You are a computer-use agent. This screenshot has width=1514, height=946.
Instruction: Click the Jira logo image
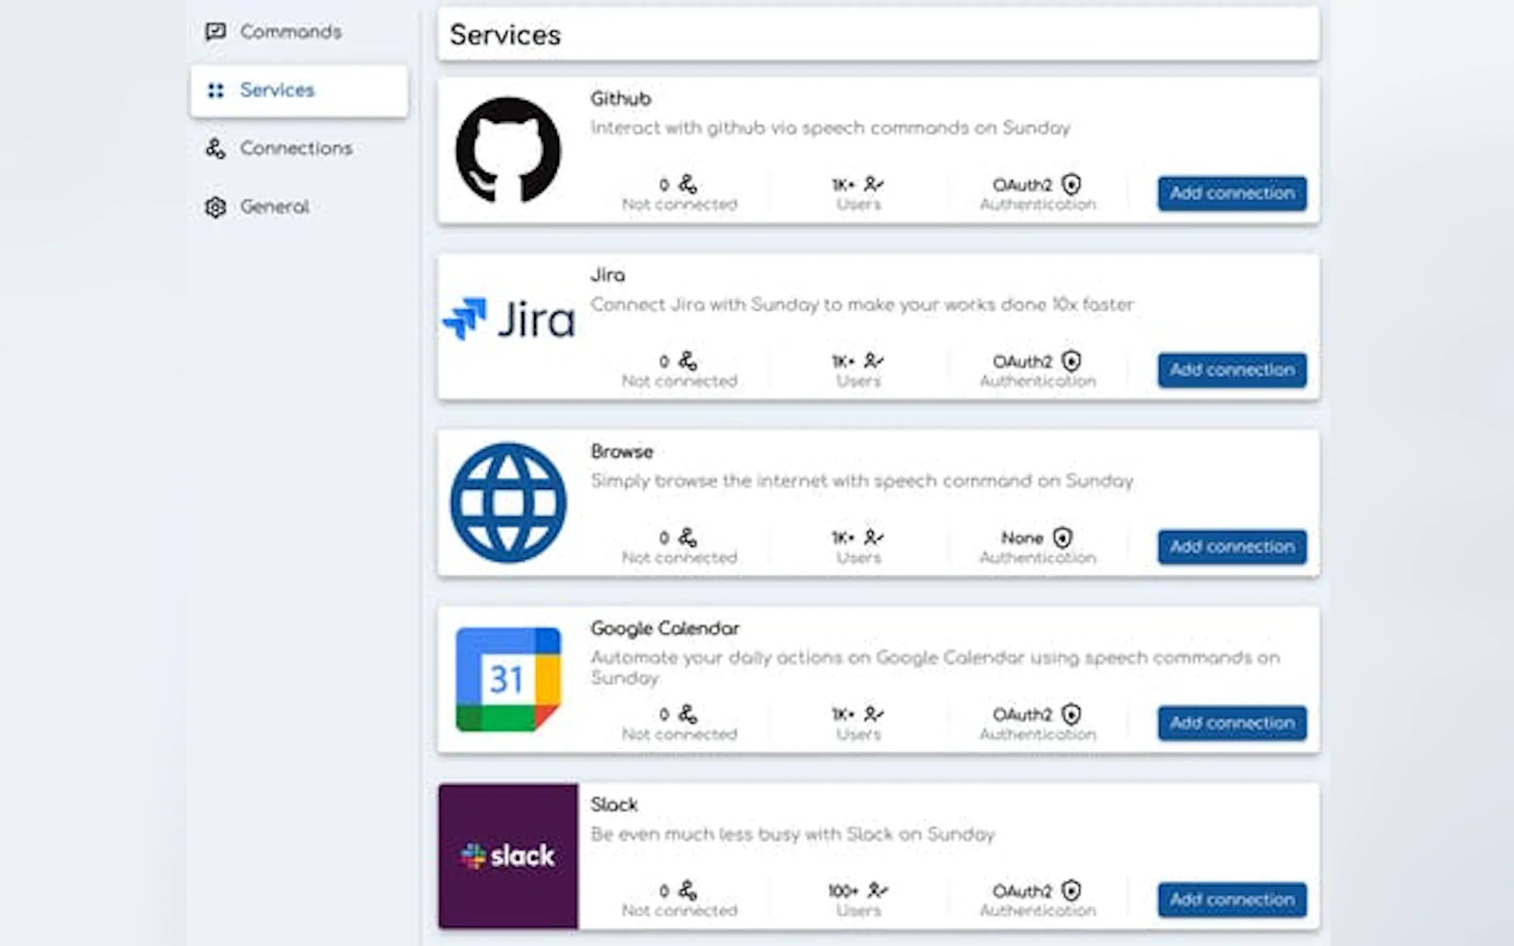[x=508, y=319]
